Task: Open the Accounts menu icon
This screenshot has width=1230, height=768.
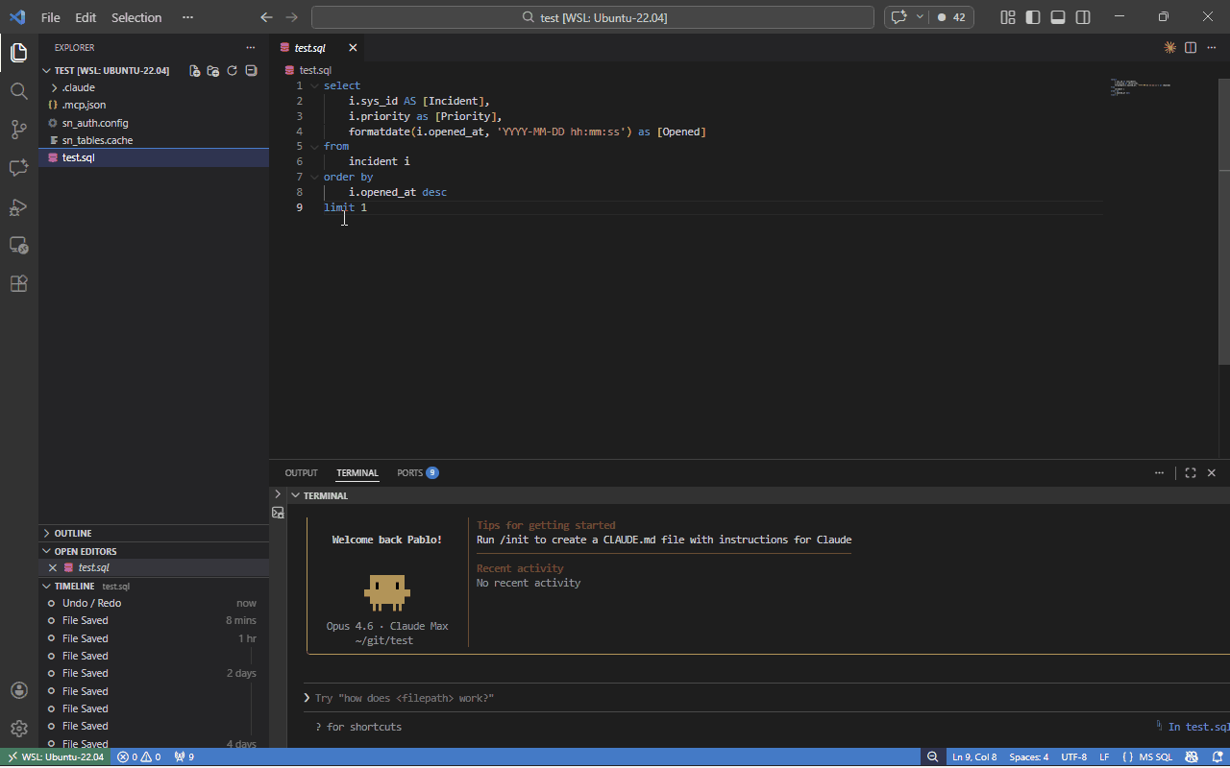Action: pyautogui.click(x=18, y=690)
